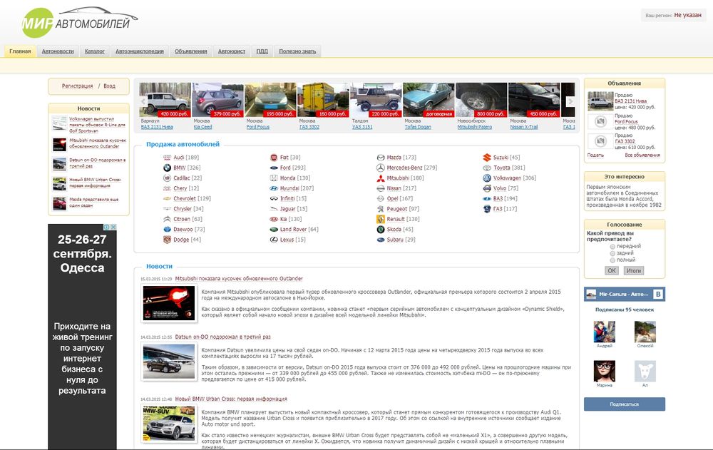Click the Mercedes-Benz star logo icon

coord(381,168)
